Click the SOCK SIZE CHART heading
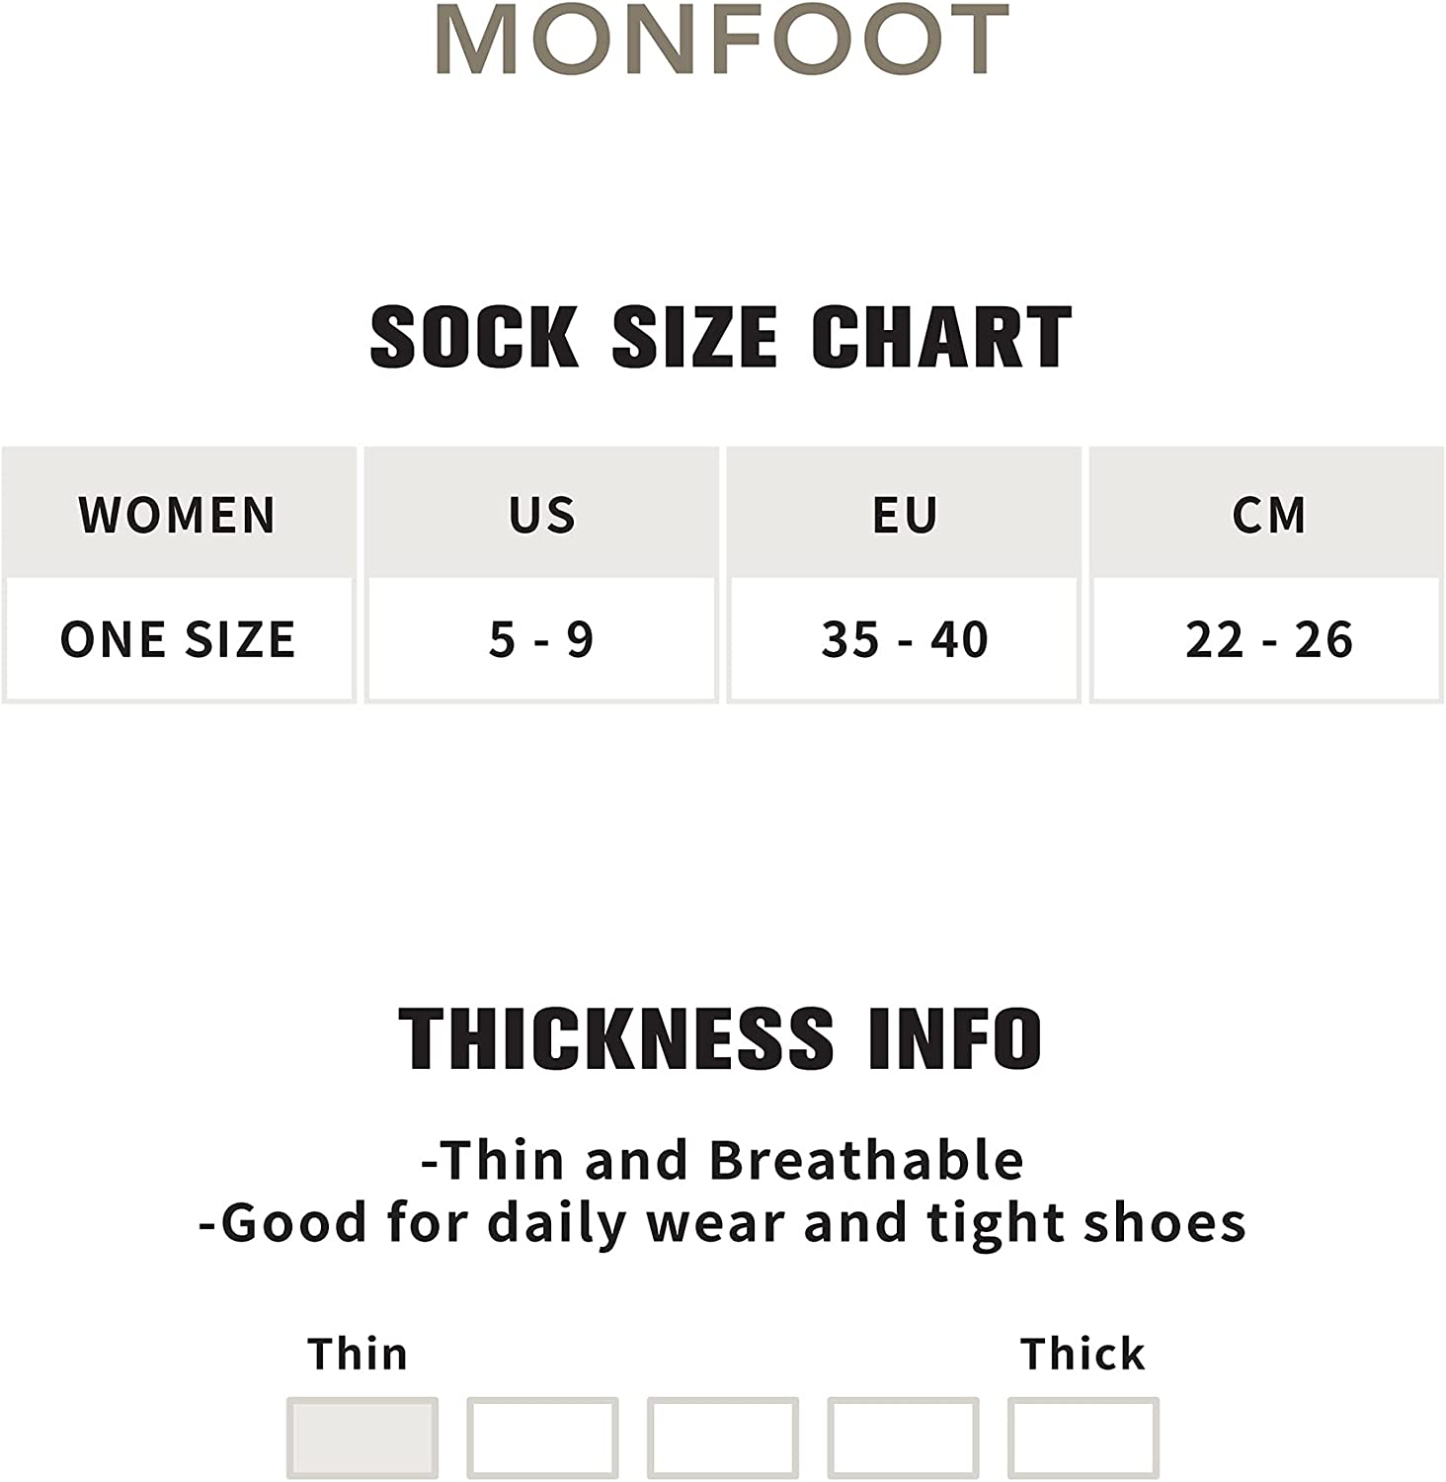The width and height of the screenshot is (1446, 1482). [x=721, y=337]
